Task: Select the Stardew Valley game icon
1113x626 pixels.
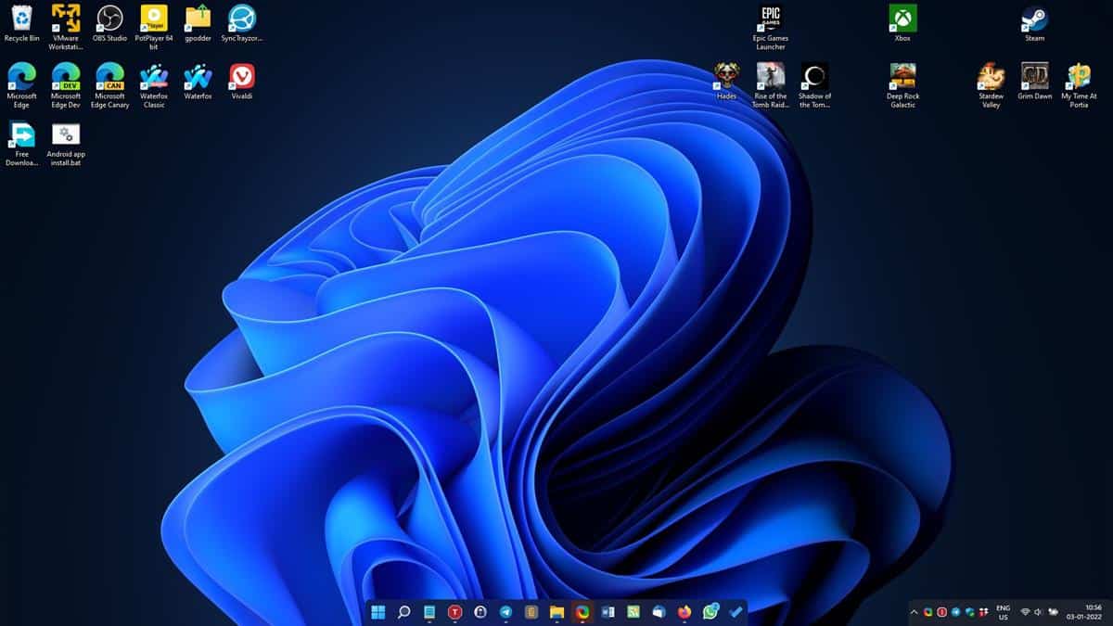Action: click(991, 85)
